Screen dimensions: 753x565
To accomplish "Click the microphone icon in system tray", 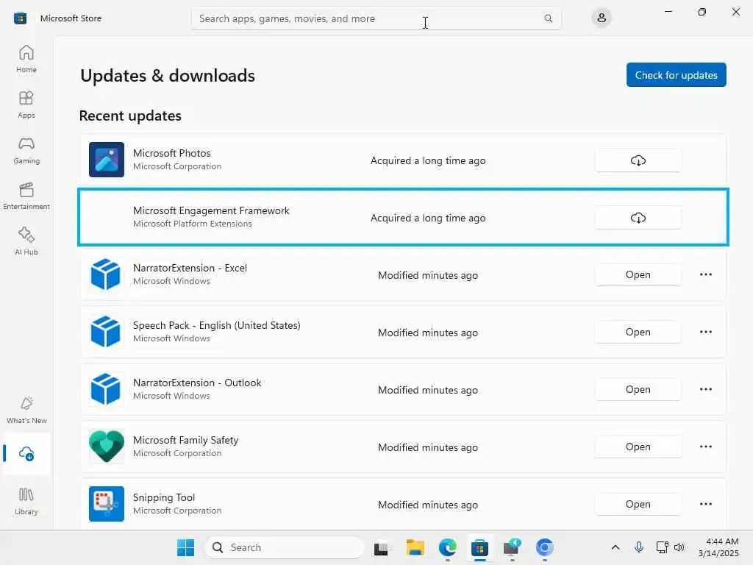I will coord(639,547).
